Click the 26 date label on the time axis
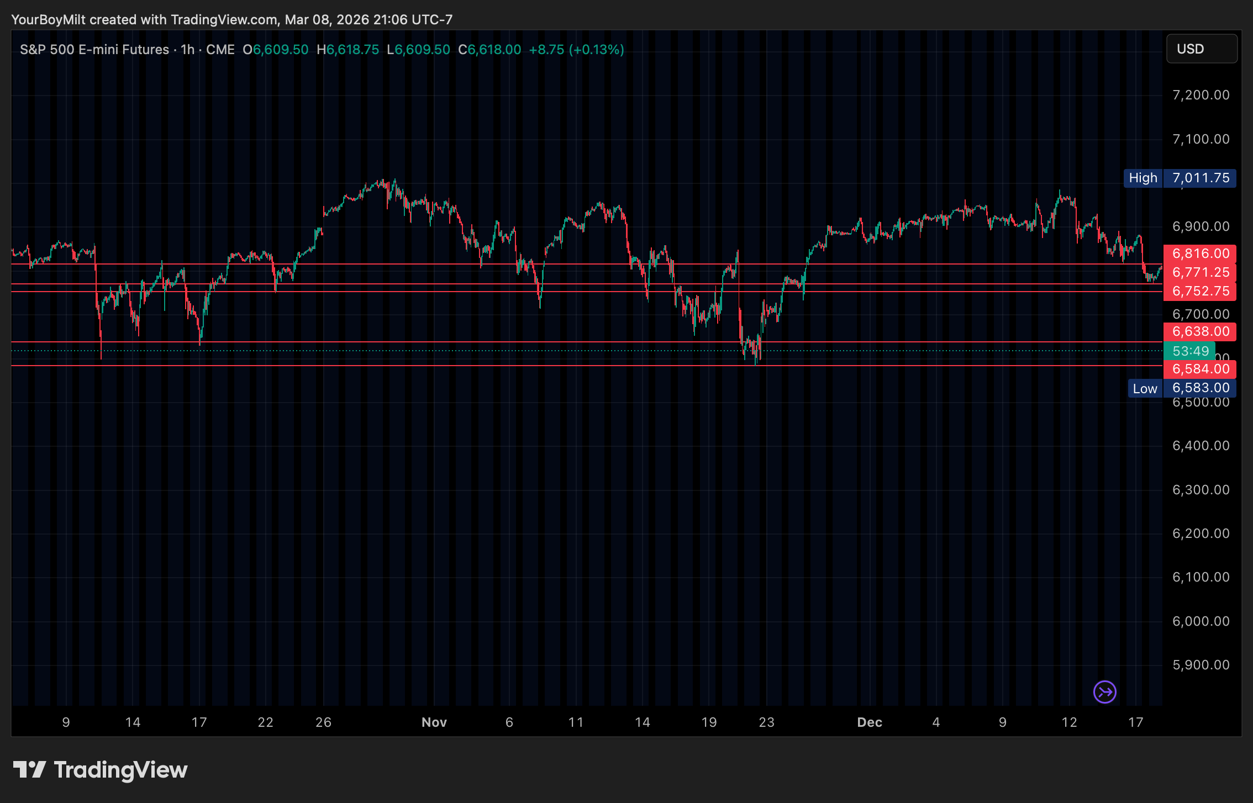 pos(323,722)
